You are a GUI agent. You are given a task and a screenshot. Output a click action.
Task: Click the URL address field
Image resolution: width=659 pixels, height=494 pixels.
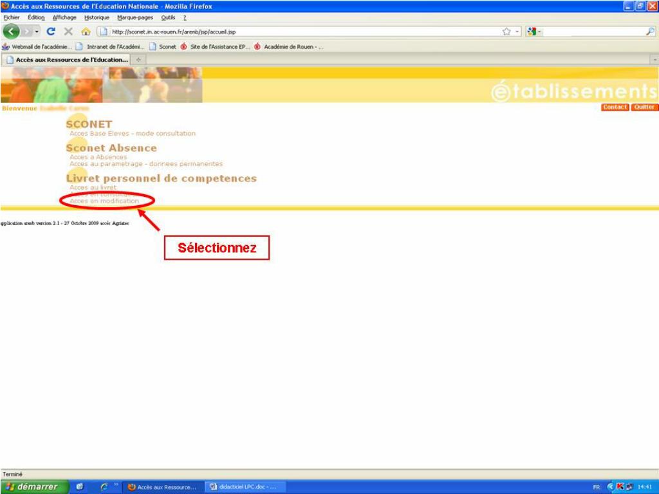302,32
